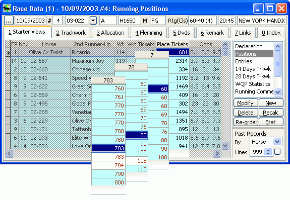Click the Recalc button

(271, 113)
